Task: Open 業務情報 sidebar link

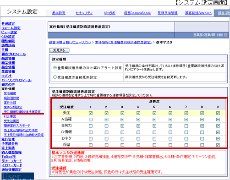Action: 8,71
